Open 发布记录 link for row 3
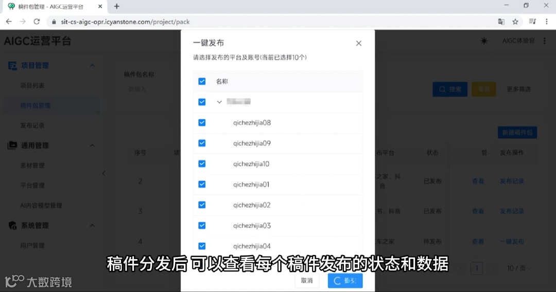 [512, 211]
